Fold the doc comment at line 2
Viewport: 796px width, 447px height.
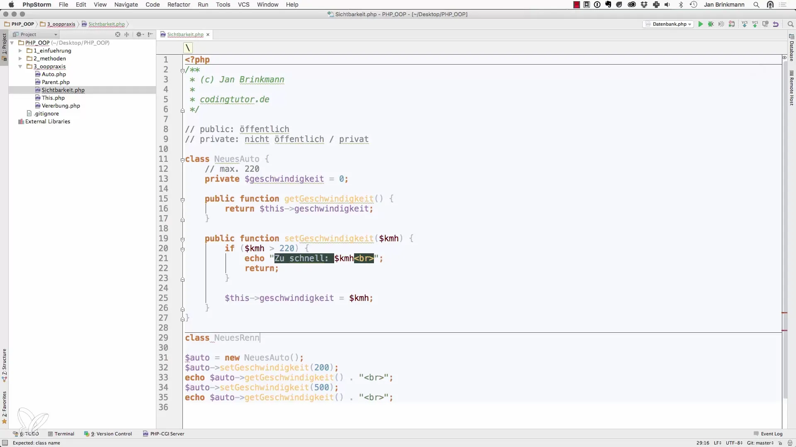click(182, 70)
